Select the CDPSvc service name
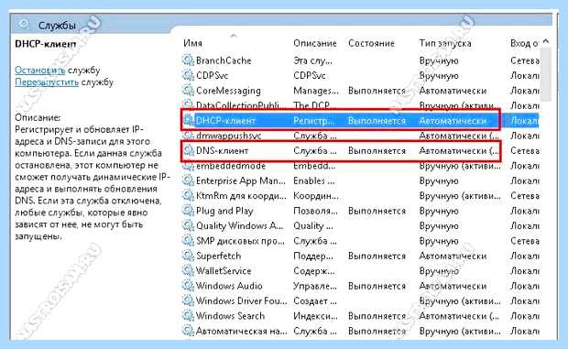 tap(212, 75)
